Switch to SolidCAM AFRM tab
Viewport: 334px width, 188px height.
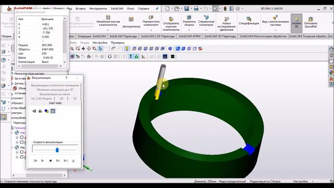189,36
